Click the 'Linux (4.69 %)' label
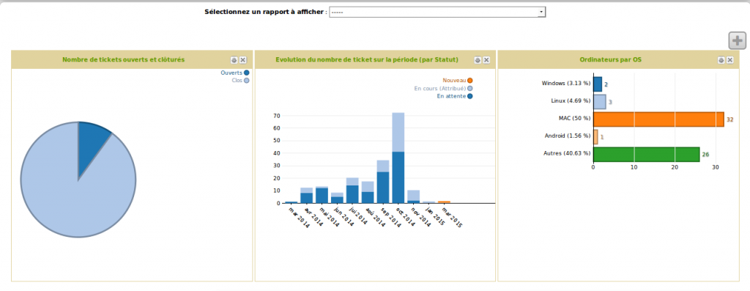The height and width of the screenshot is (291, 750). 571,101
